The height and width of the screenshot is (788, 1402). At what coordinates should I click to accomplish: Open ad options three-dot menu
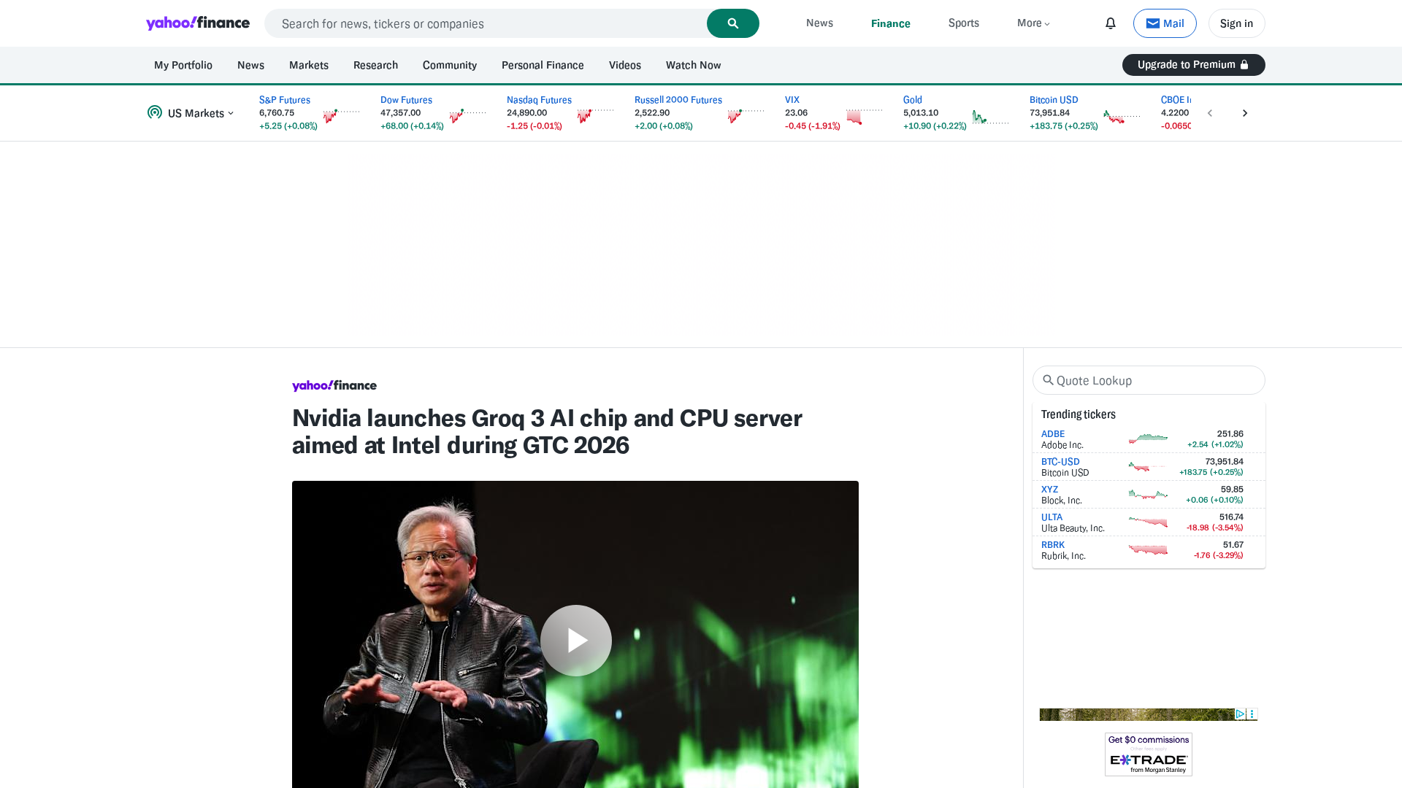coord(1252,714)
